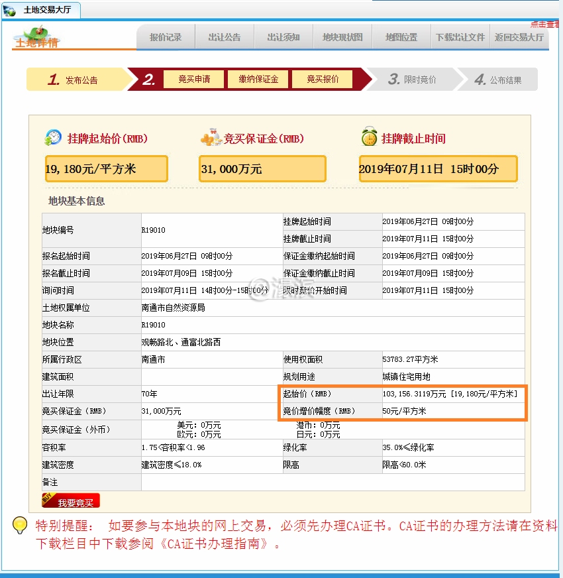Viewport: 563px width, 578px height.
Task: Click the 土地交易大厅 window tab icon
Action: [10, 11]
